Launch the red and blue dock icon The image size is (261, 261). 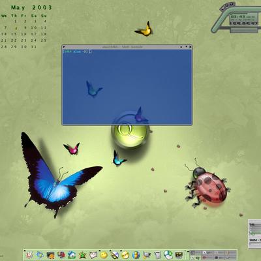click(61, 255)
